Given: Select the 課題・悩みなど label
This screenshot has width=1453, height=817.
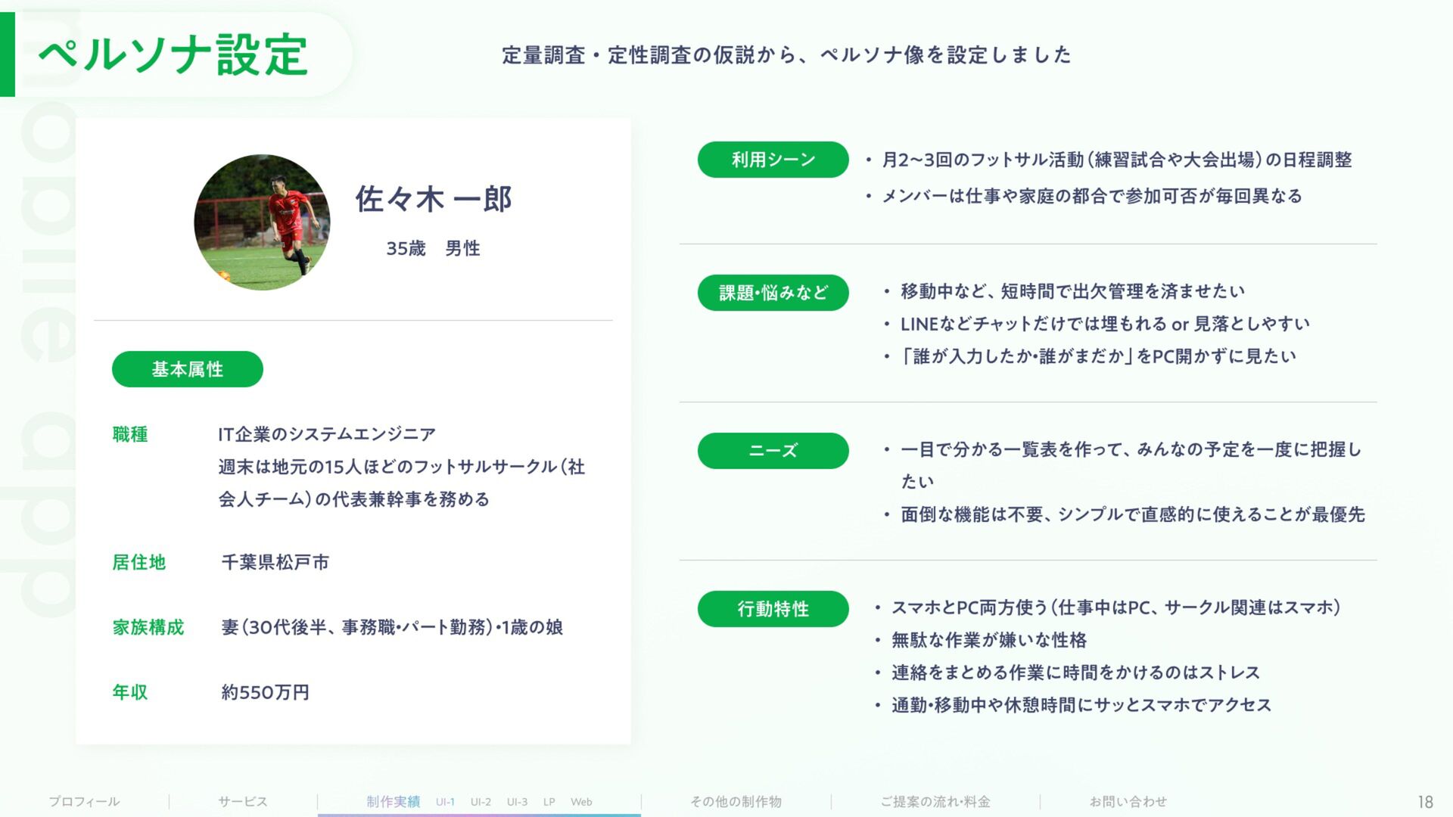Looking at the screenshot, I should point(773,293).
